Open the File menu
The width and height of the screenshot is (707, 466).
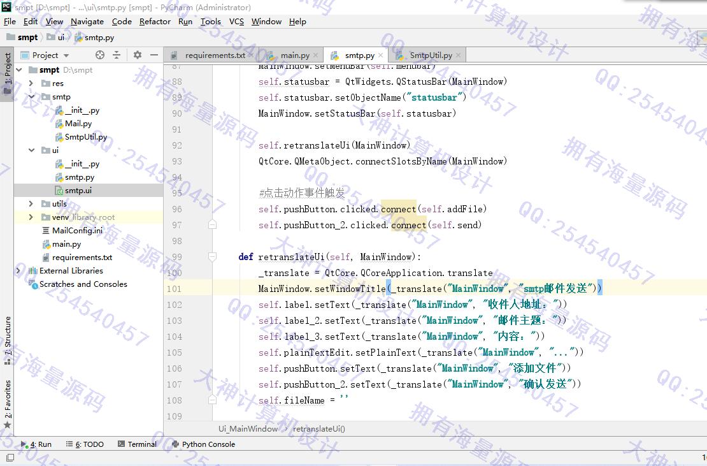tap(10, 22)
